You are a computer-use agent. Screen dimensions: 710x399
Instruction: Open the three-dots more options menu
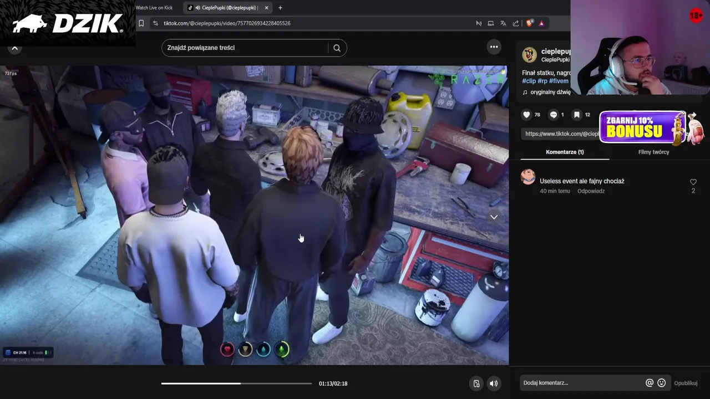(494, 47)
